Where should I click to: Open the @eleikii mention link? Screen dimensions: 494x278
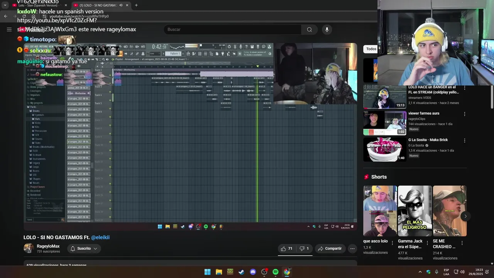coord(100,237)
